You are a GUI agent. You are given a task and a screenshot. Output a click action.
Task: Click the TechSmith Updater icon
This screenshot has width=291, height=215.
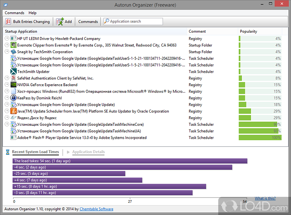13,72
